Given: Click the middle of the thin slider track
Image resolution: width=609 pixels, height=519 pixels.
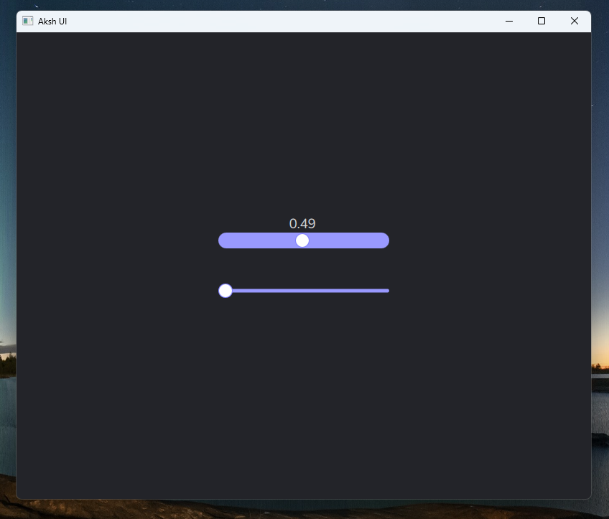Looking at the screenshot, I should [304, 291].
